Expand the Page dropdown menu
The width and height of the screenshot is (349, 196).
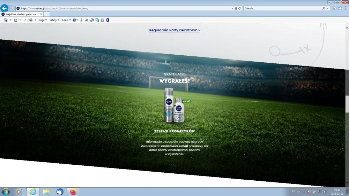click(x=43, y=20)
